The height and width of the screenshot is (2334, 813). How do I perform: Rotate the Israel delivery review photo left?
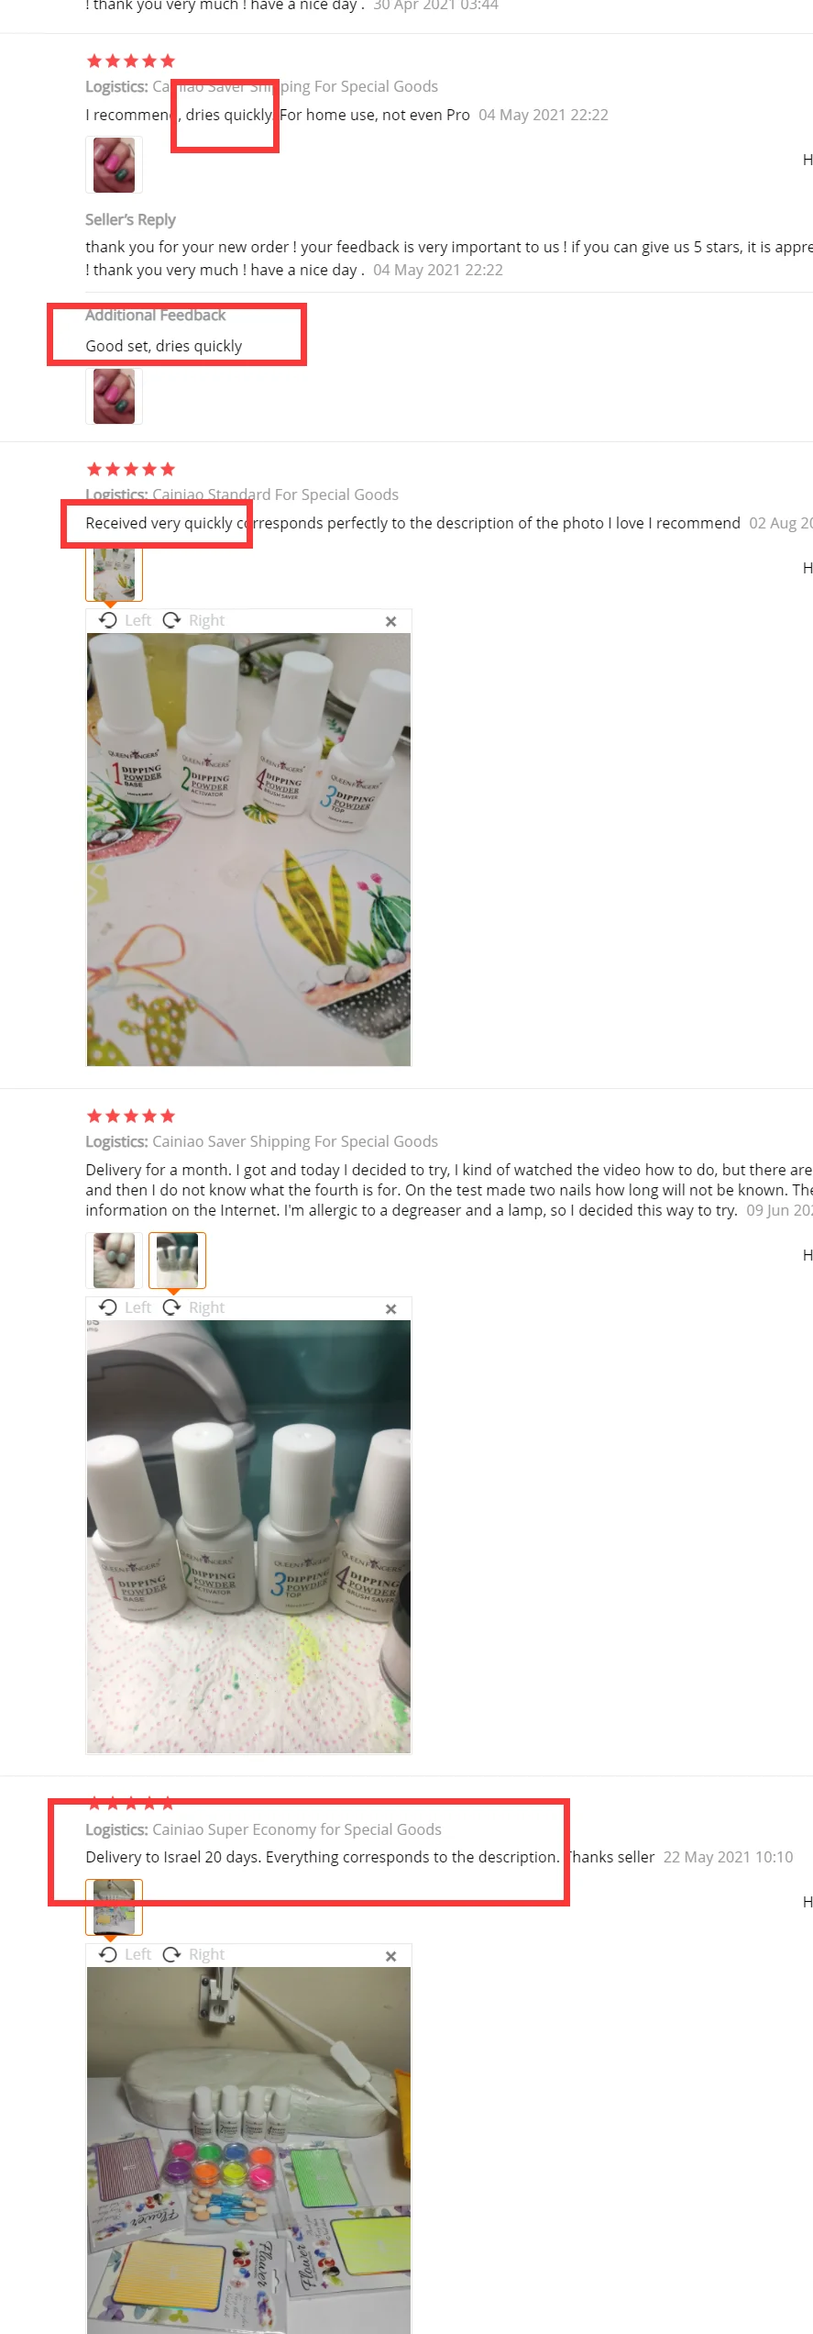coord(125,1954)
